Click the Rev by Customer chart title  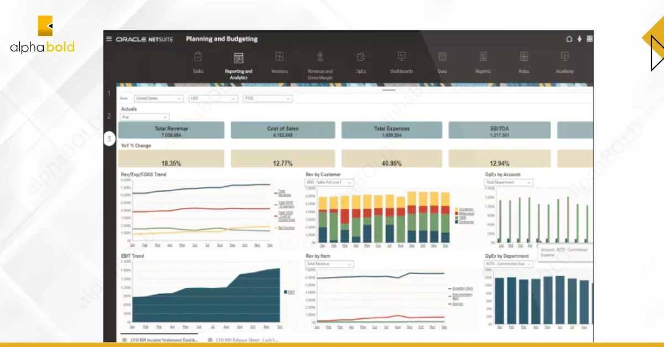323,175
